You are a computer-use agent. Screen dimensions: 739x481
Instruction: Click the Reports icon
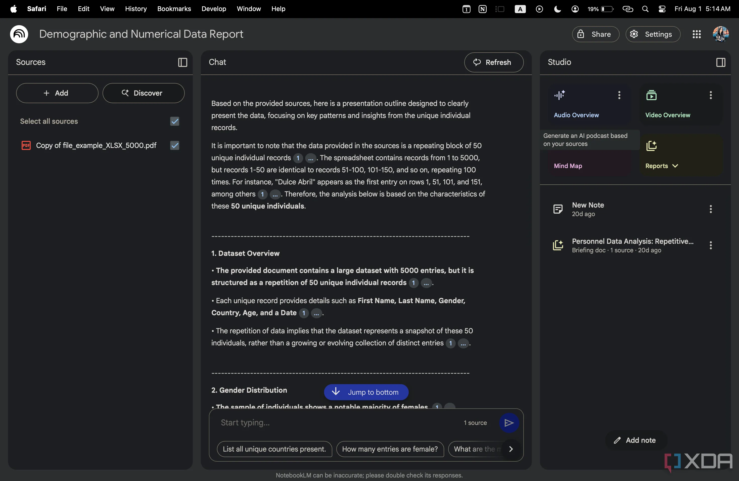(652, 146)
